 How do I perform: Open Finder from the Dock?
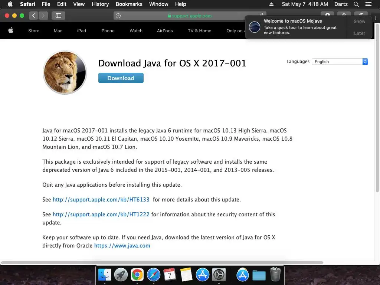tap(104, 275)
